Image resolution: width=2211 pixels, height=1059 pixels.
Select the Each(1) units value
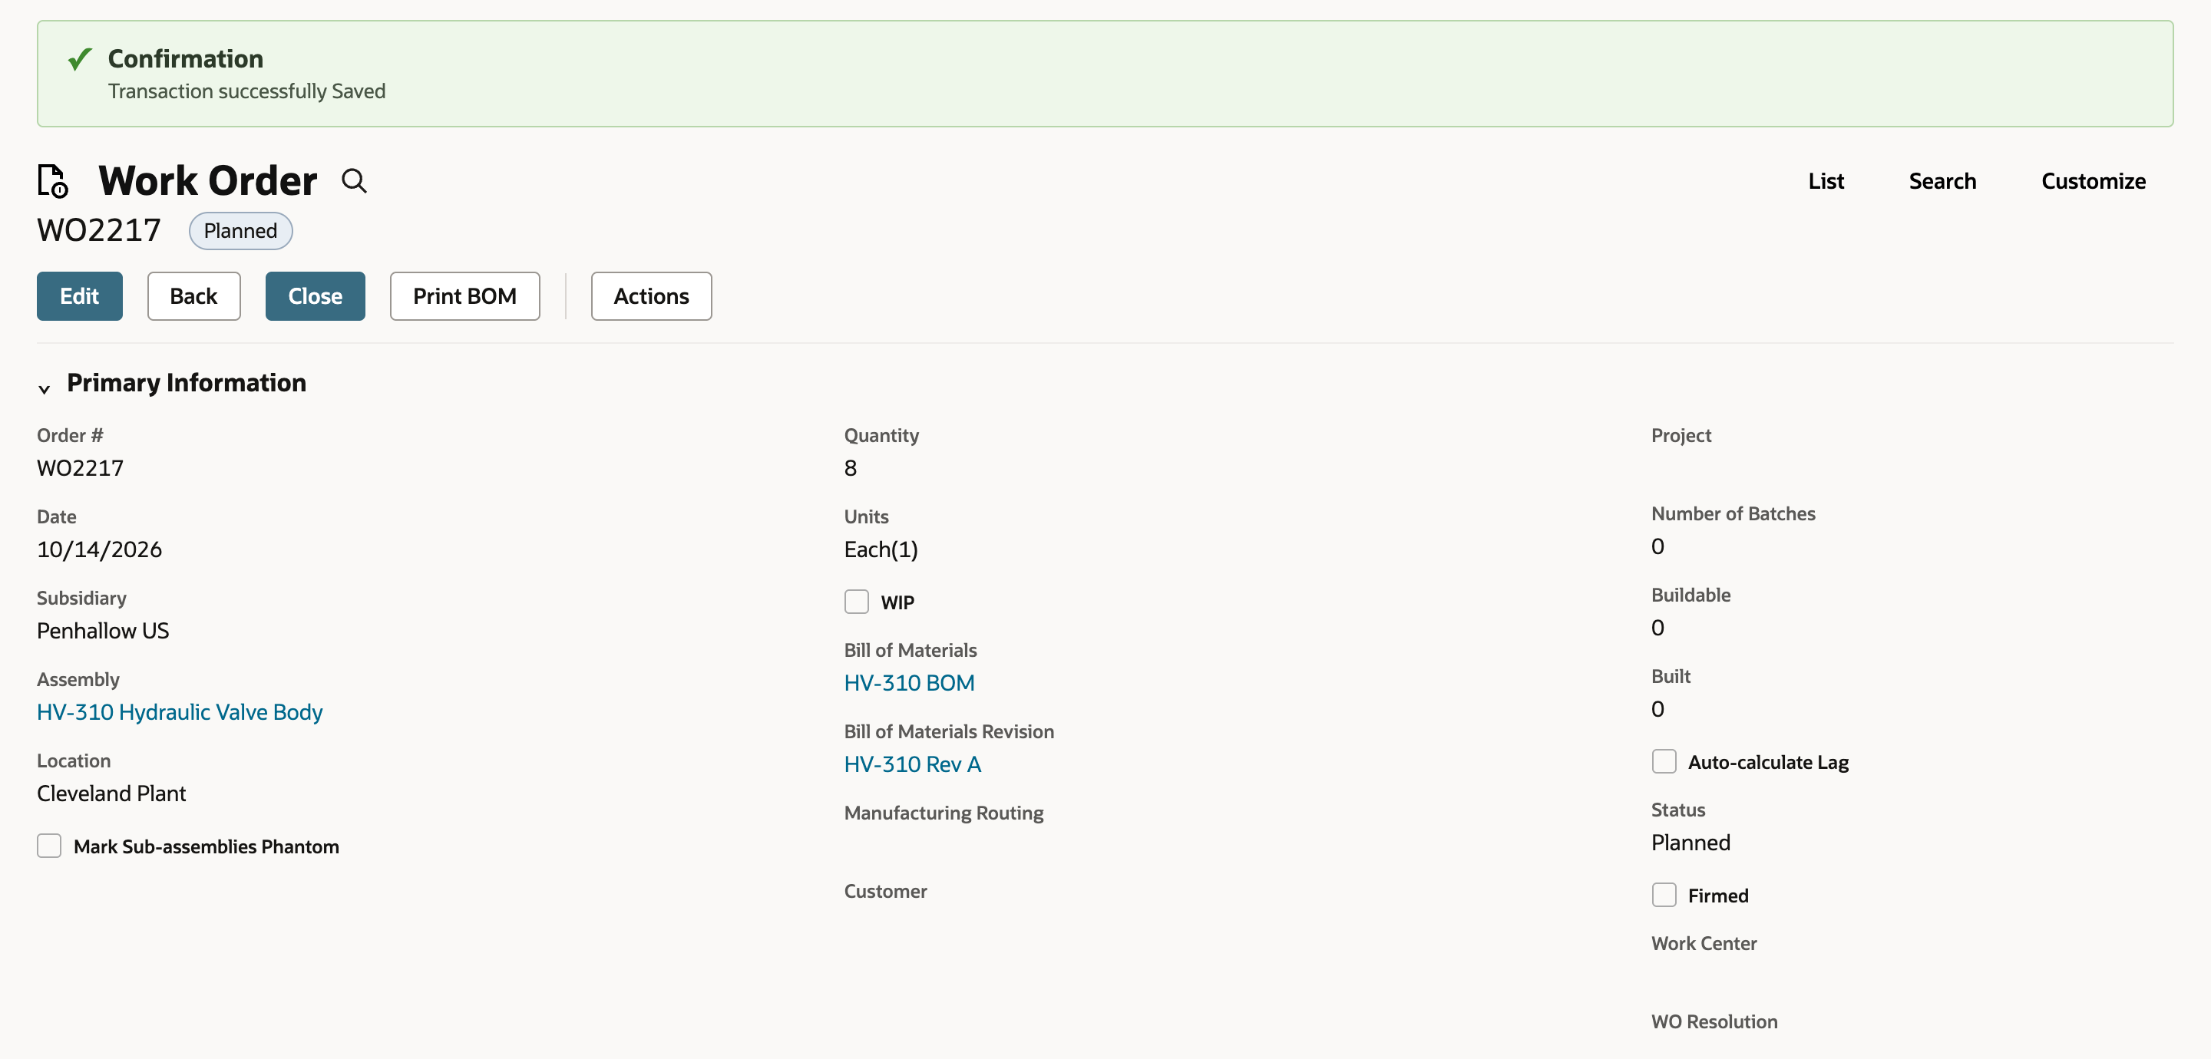tap(881, 549)
